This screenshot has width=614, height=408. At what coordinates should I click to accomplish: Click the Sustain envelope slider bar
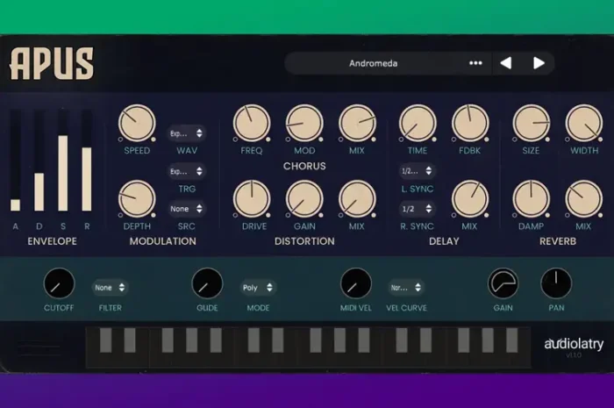[63, 161]
